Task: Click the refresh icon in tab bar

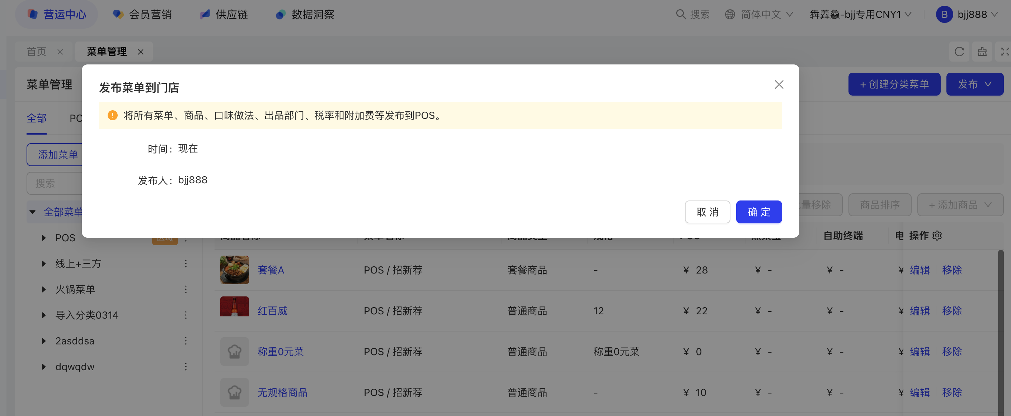Action: (959, 52)
